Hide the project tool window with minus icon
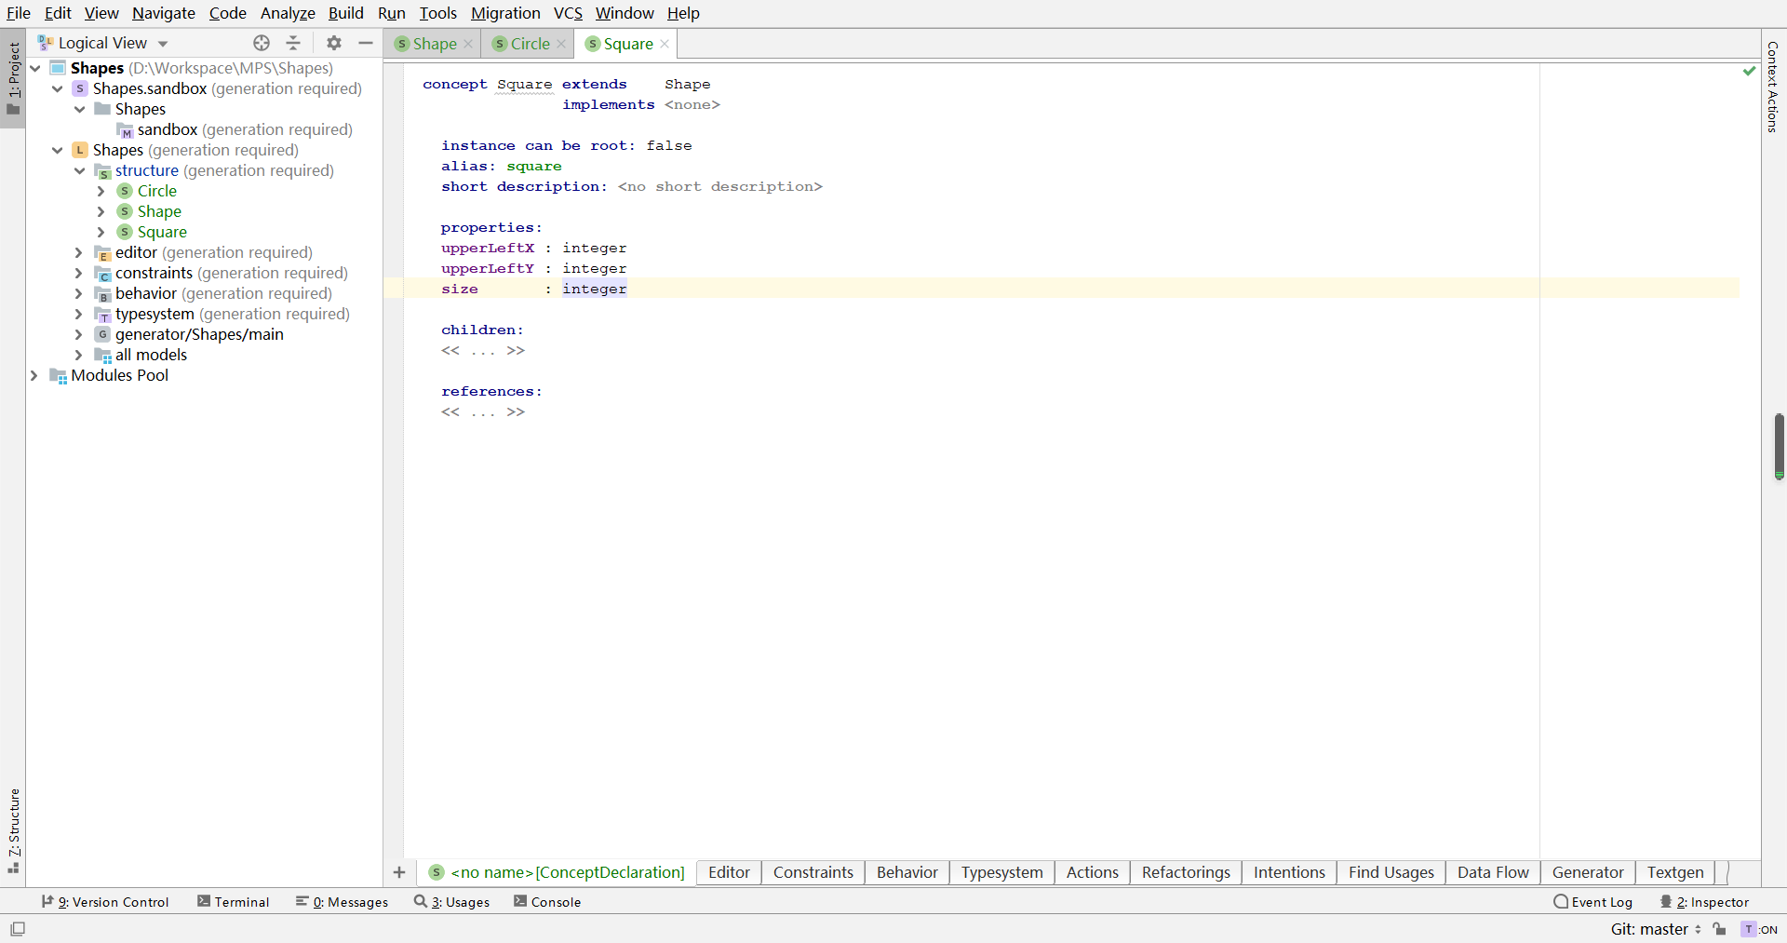Viewport: 1787px width, 943px height. click(365, 43)
